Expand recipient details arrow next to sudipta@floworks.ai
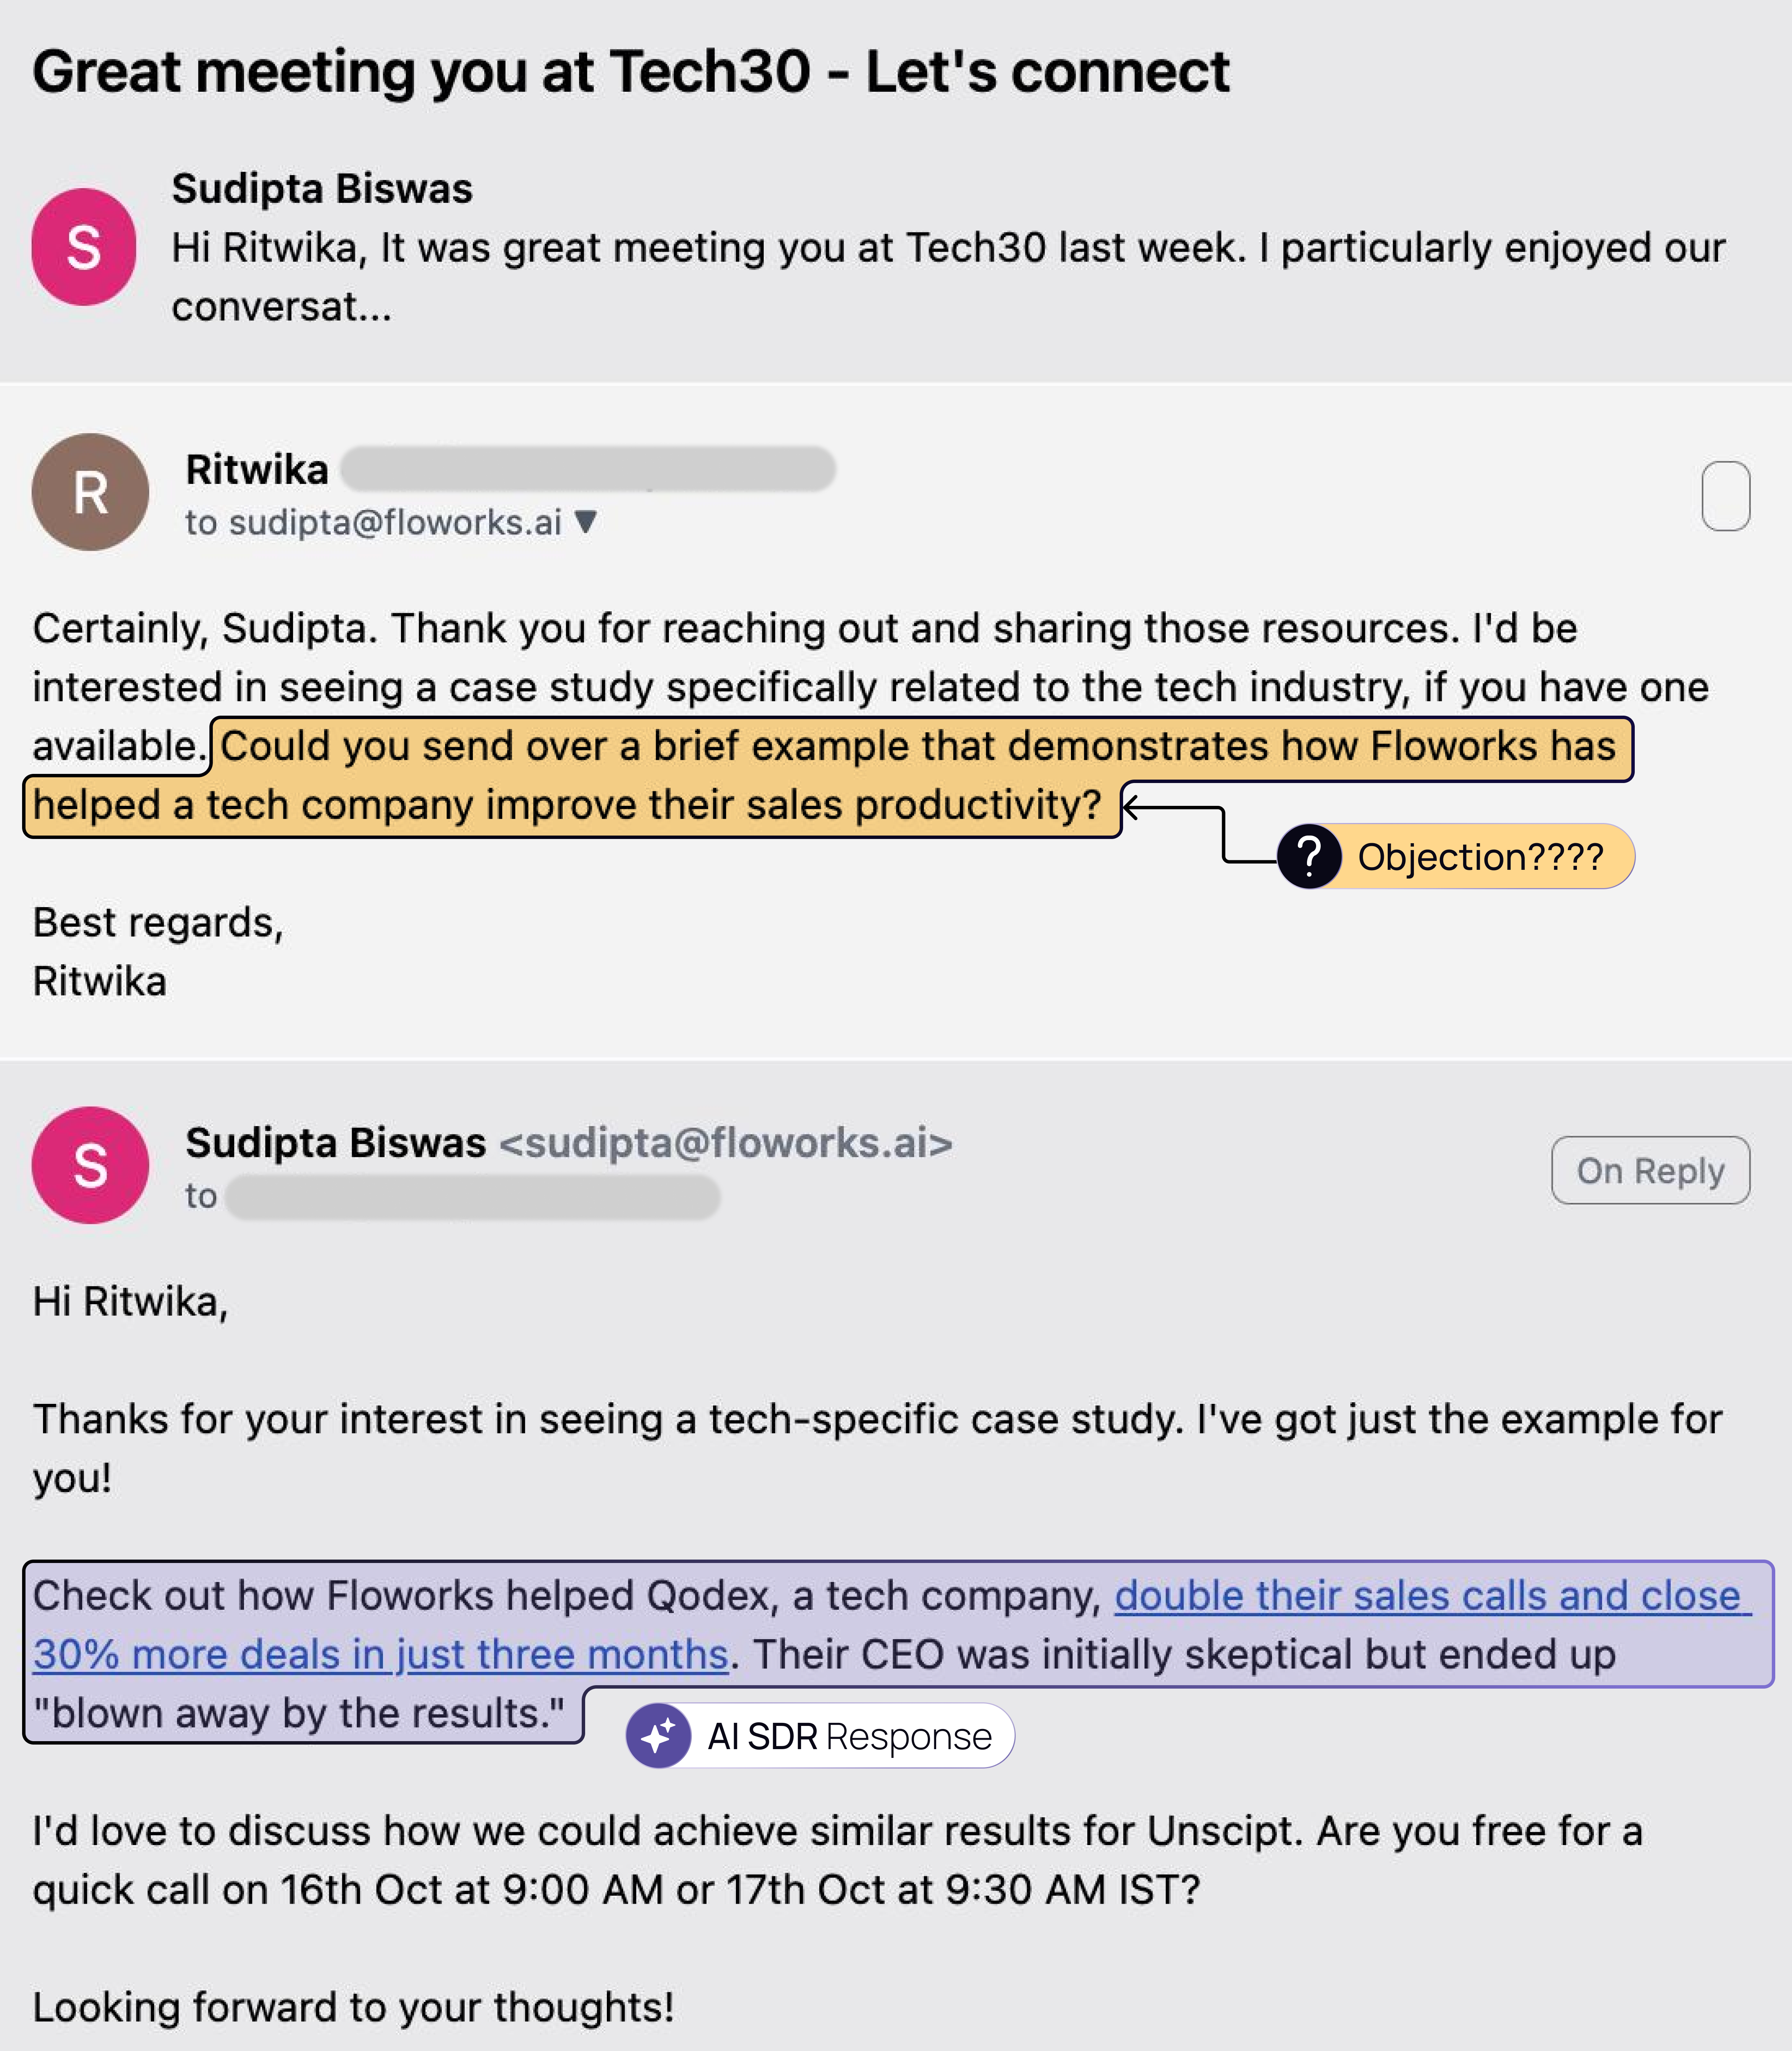 pos(586,521)
